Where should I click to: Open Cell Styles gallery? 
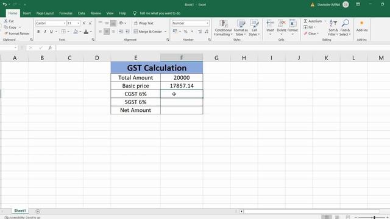coord(254,28)
